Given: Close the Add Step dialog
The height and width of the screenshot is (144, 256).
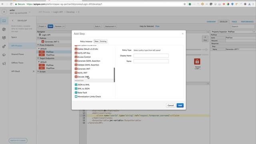Looking at the screenshot, I should (x=183, y=34).
